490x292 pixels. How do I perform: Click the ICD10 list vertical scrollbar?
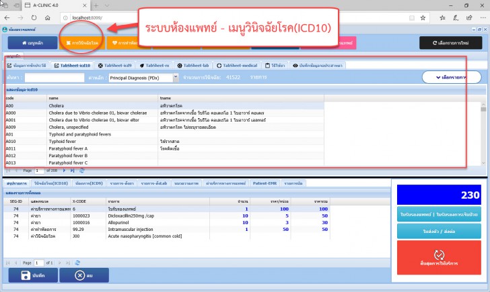click(483, 134)
